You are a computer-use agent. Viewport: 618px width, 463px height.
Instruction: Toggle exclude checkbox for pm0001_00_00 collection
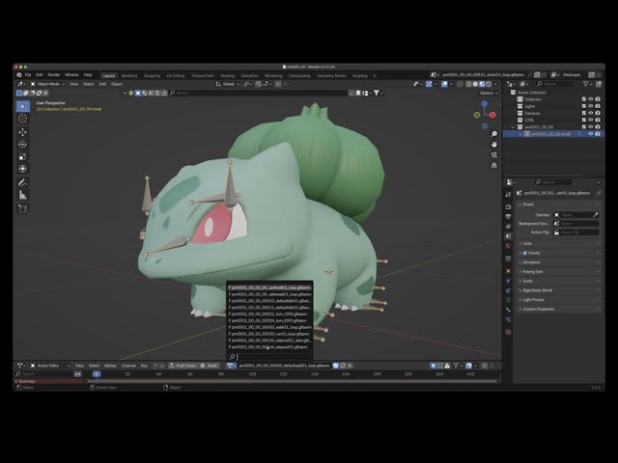click(x=584, y=126)
